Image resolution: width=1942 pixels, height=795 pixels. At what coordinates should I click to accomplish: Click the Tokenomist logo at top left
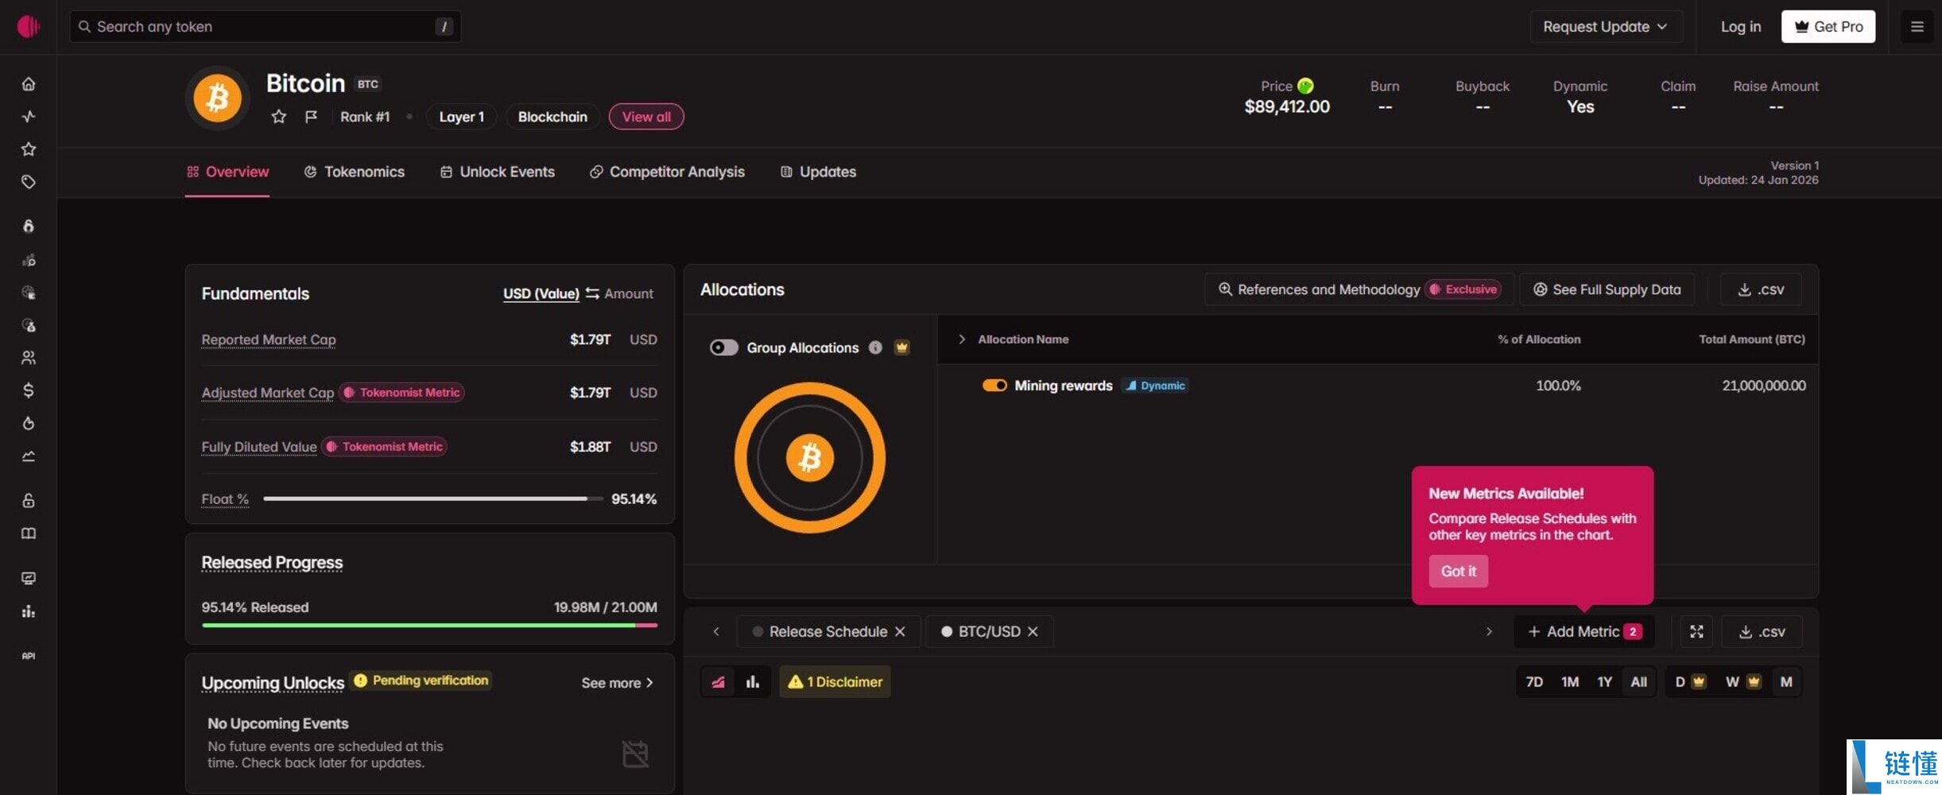[29, 26]
